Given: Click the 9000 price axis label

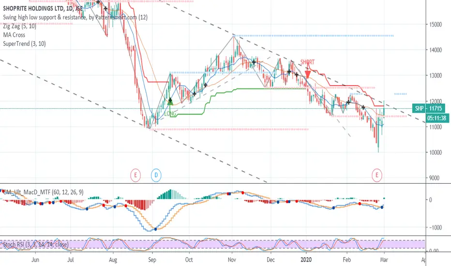Looking at the screenshot, I should (435, 178).
